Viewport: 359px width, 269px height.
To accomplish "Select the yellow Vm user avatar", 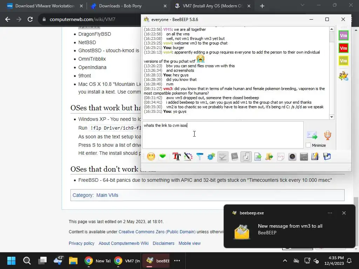I will [344, 61].
